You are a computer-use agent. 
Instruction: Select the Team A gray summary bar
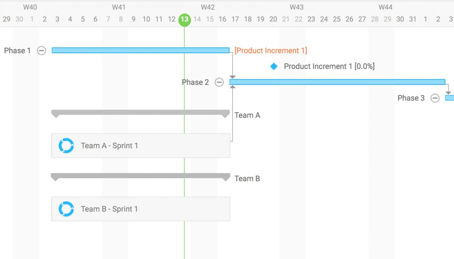(140, 112)
